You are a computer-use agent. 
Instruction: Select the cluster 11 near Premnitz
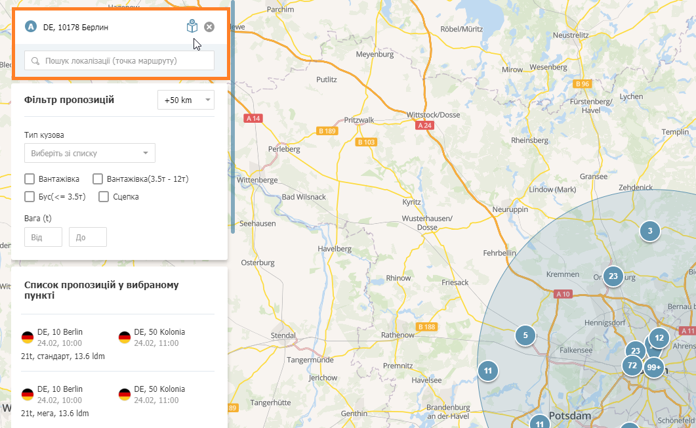click(x=488, y=371)
